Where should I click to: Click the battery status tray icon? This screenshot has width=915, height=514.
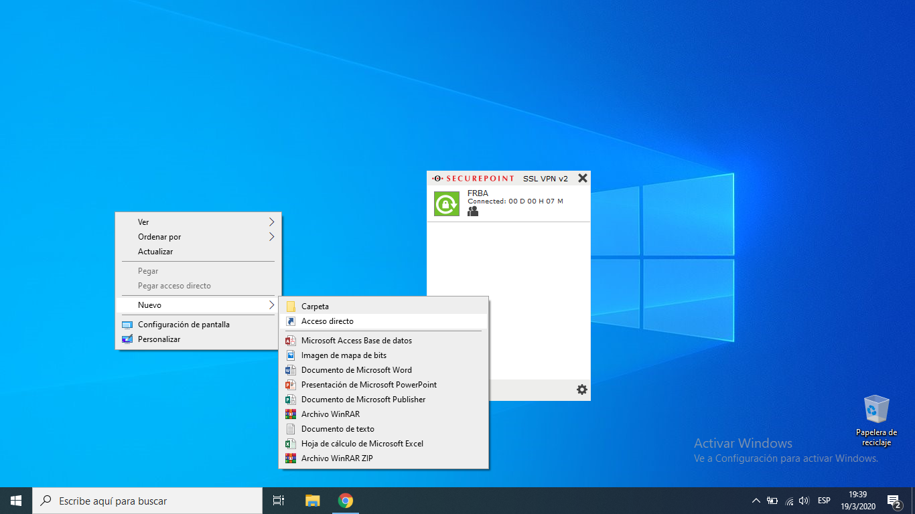772,501
